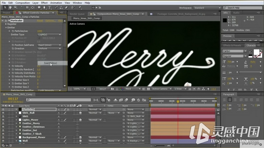
Task: Click Options link for Particular
Action: 50,21
